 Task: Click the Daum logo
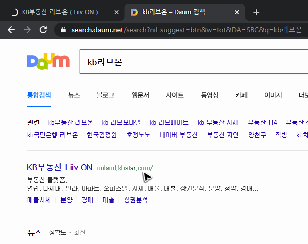pyautogui.click(x=48, y=61)
